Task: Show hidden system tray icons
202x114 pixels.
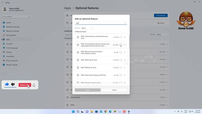Action: click(175, 111)
